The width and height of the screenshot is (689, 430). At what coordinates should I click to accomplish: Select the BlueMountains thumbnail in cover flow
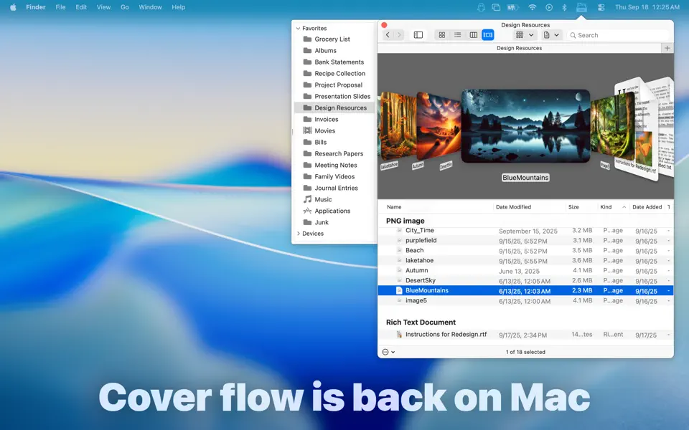tap(525, 125)
